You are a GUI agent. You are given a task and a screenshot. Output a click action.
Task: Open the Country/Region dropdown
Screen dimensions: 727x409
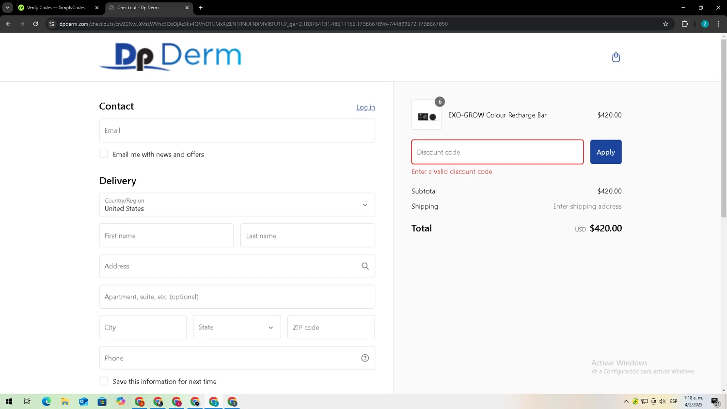(x=237, y=205)
